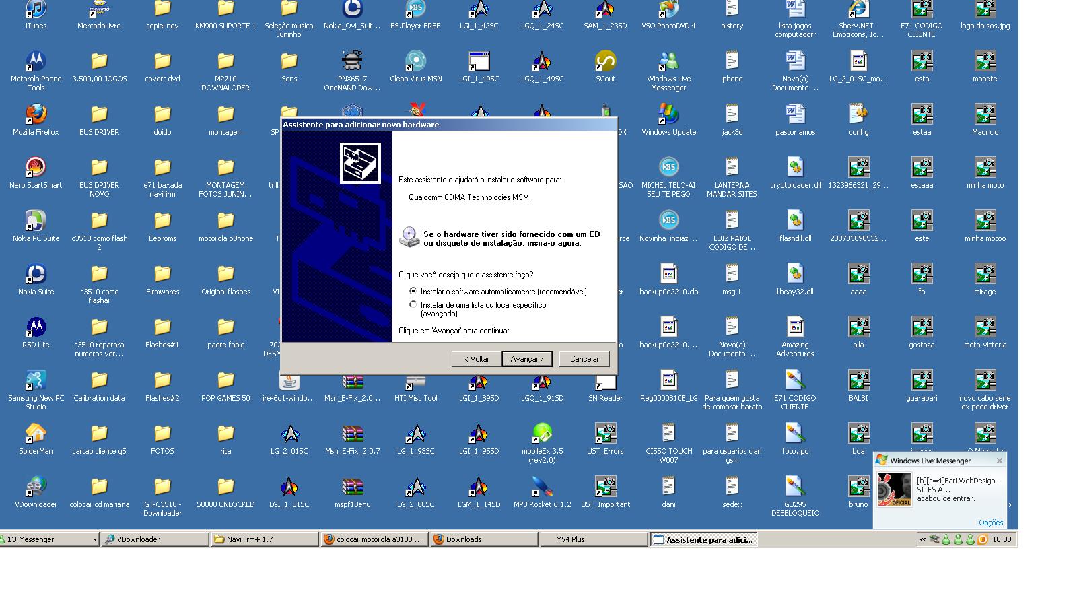The image size is (1077, 606).
Task: Select the Amazing Adventures file icon
Action: coord(795,328)
